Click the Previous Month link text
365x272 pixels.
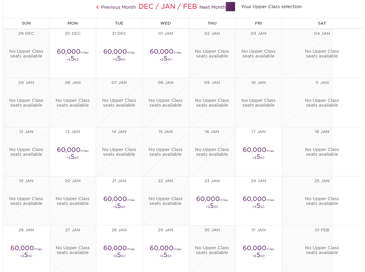[x=118, y=7]
